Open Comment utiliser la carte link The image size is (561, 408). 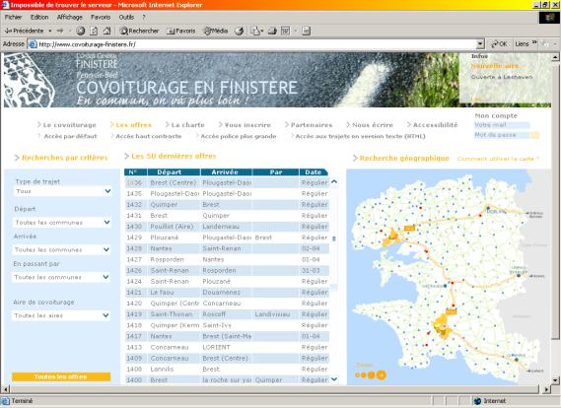498,159
